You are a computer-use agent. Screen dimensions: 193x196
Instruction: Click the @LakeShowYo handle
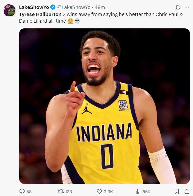pos(74,7)
